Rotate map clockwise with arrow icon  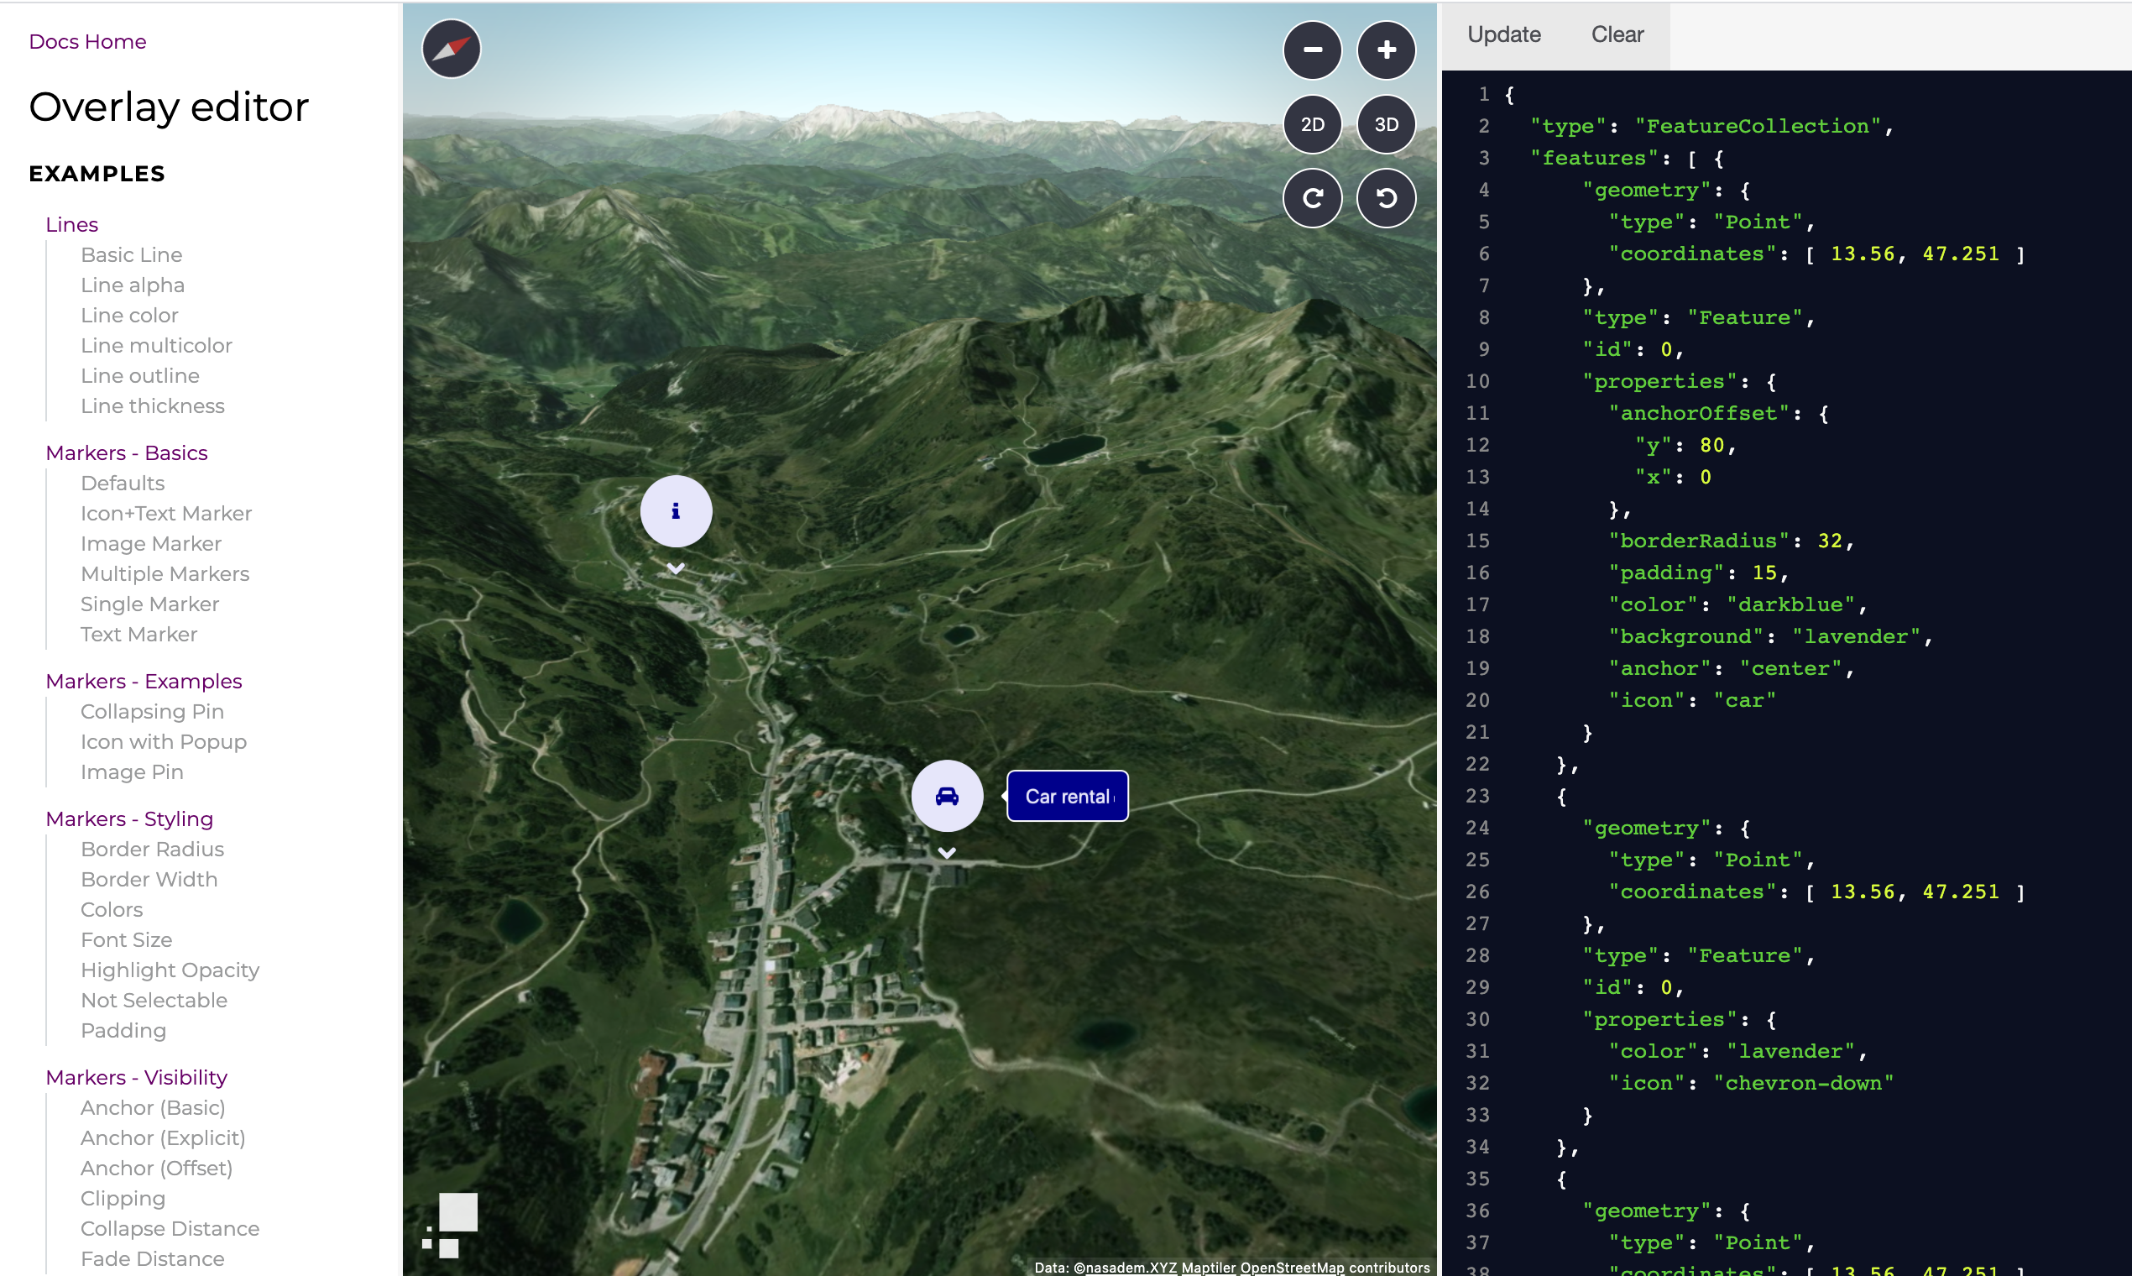pyautogui.click(x=1312, y=198)
